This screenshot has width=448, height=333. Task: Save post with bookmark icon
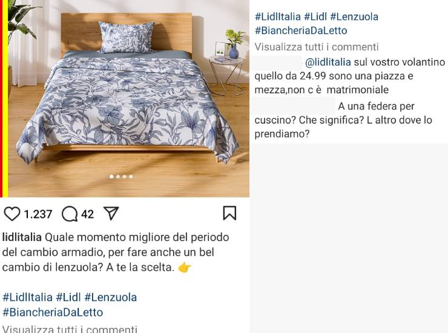229,213
